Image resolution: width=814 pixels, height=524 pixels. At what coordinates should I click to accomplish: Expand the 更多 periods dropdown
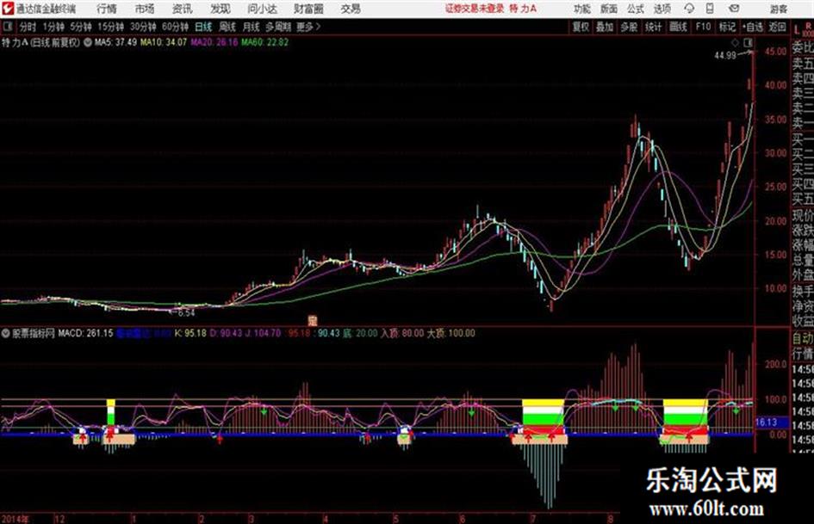[308, 27]
